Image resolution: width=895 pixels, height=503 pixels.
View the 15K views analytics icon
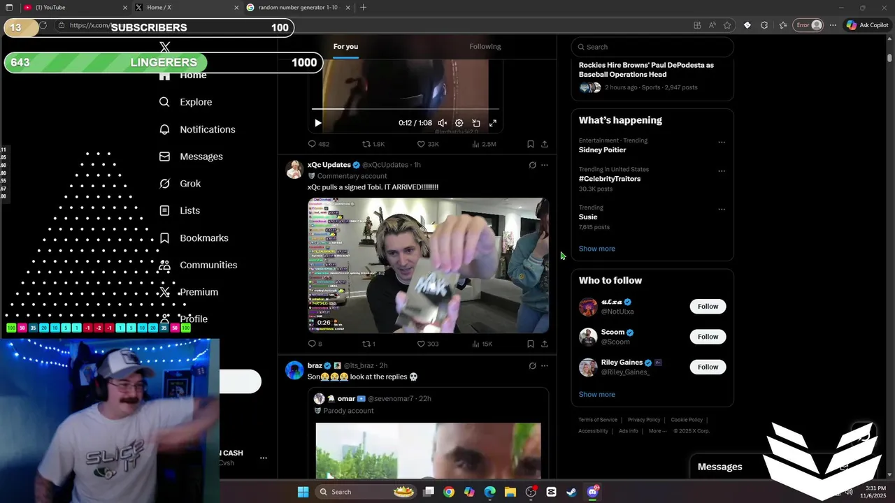482,344
